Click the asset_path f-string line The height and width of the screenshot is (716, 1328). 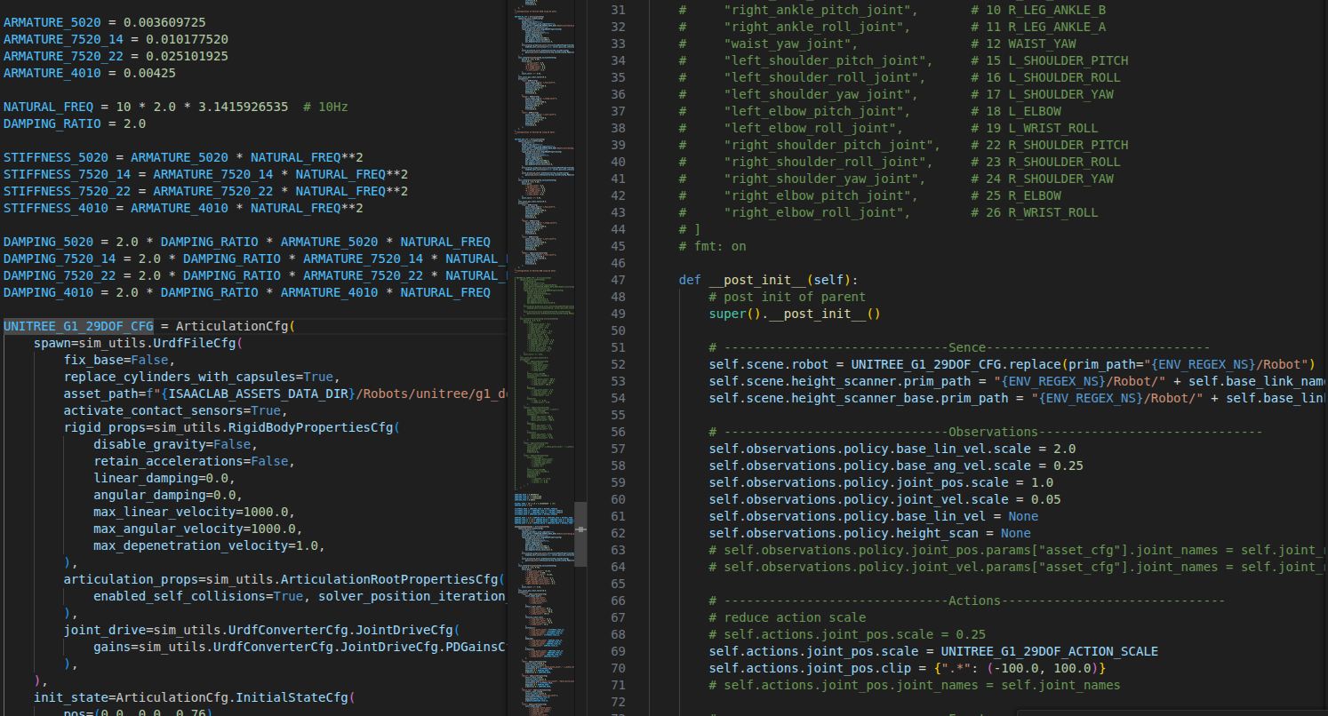pos(284,394)
